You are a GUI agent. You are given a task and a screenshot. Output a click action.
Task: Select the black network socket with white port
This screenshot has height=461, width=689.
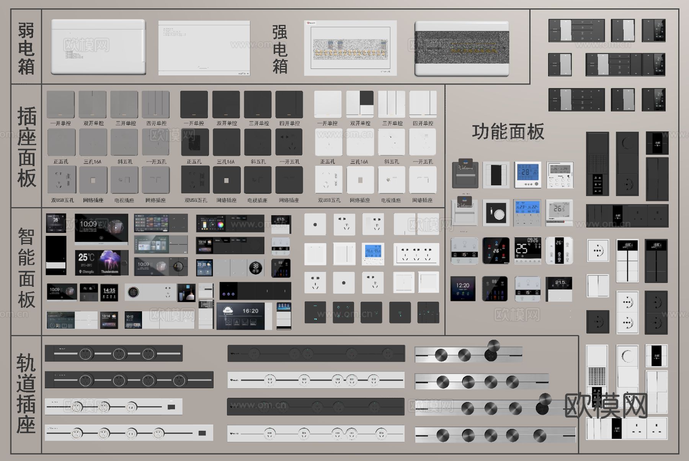point(227,180)
